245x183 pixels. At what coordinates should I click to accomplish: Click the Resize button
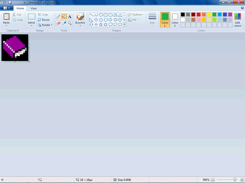pos(44,20)
